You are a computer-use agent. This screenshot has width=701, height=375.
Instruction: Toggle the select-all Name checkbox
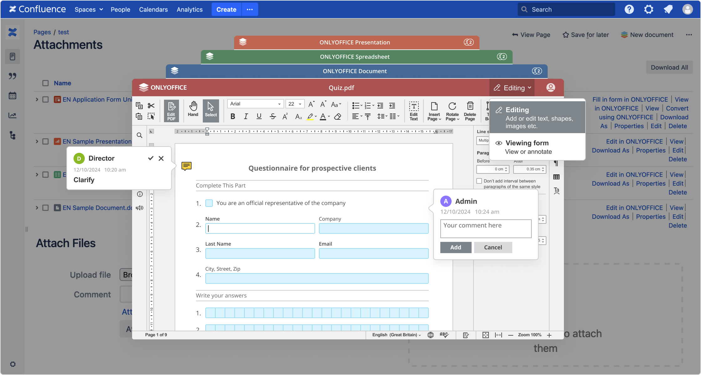coord(45,83)
